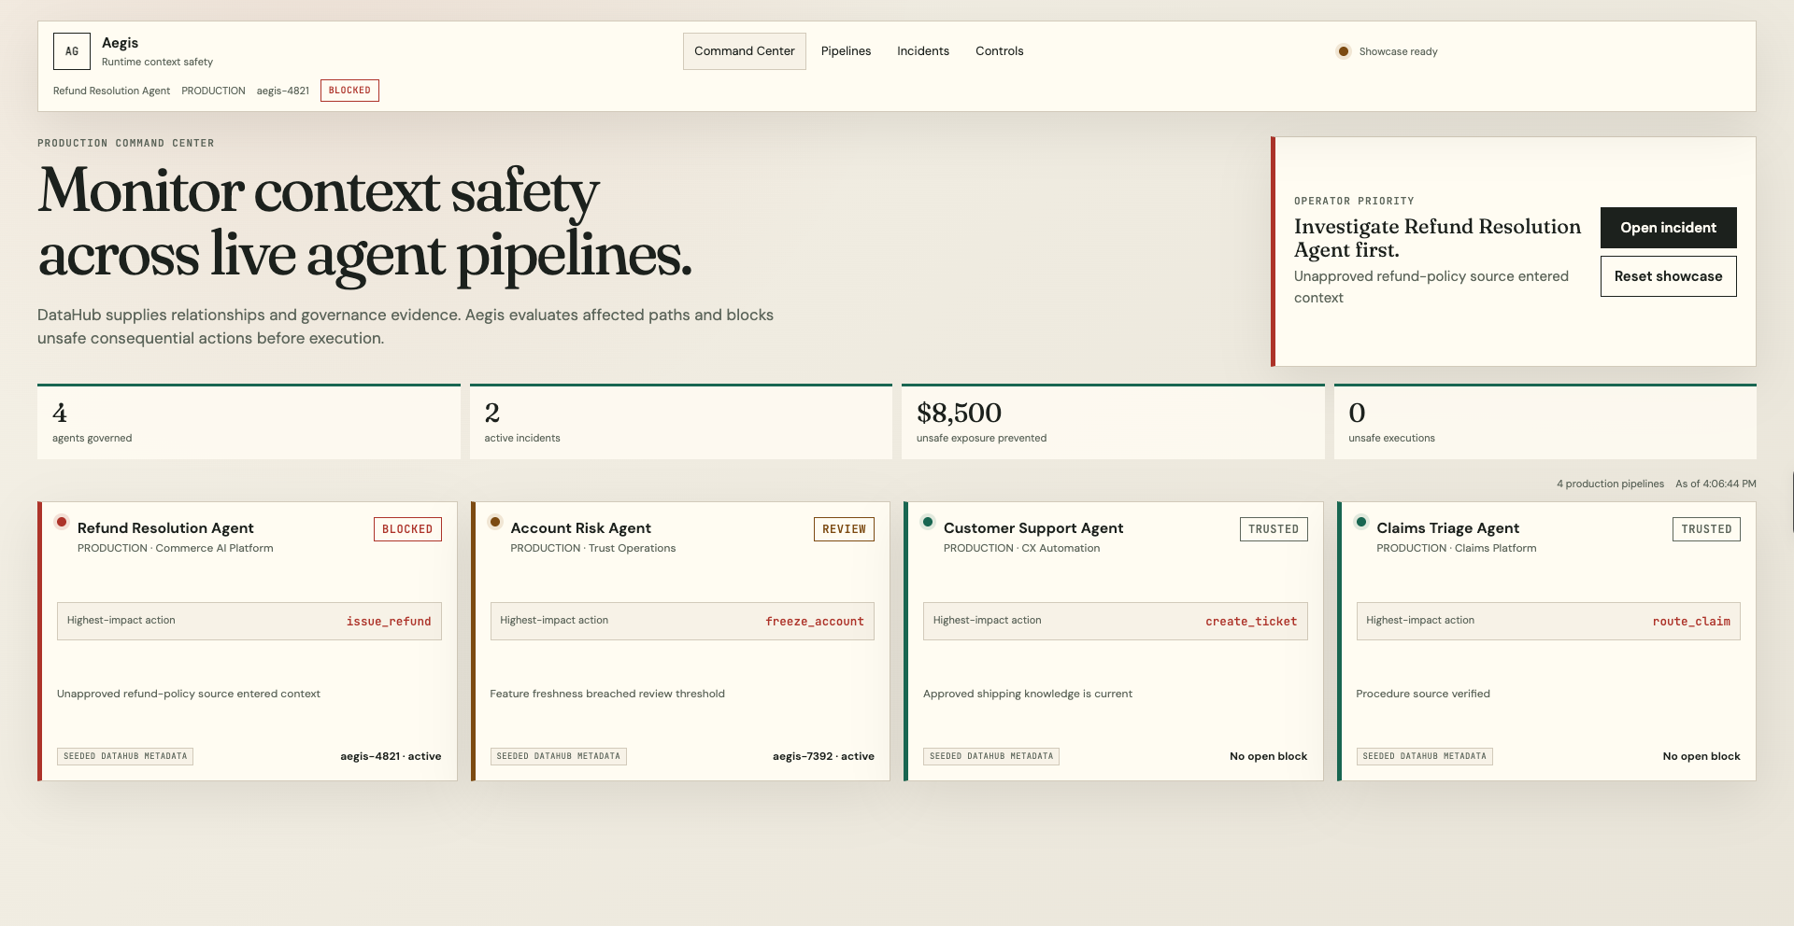The width and height of the screenshot is (1794, 926).
Task: Click the Open incident button
Action: (1668, 228)
